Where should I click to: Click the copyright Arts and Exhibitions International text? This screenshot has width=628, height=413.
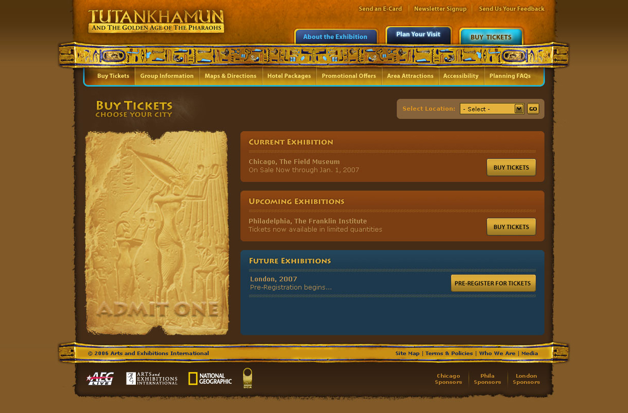coord(149,354)
